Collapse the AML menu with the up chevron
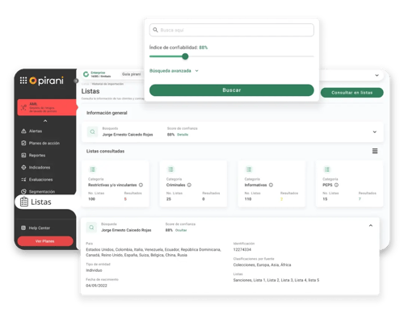 (x=45, y=121)
